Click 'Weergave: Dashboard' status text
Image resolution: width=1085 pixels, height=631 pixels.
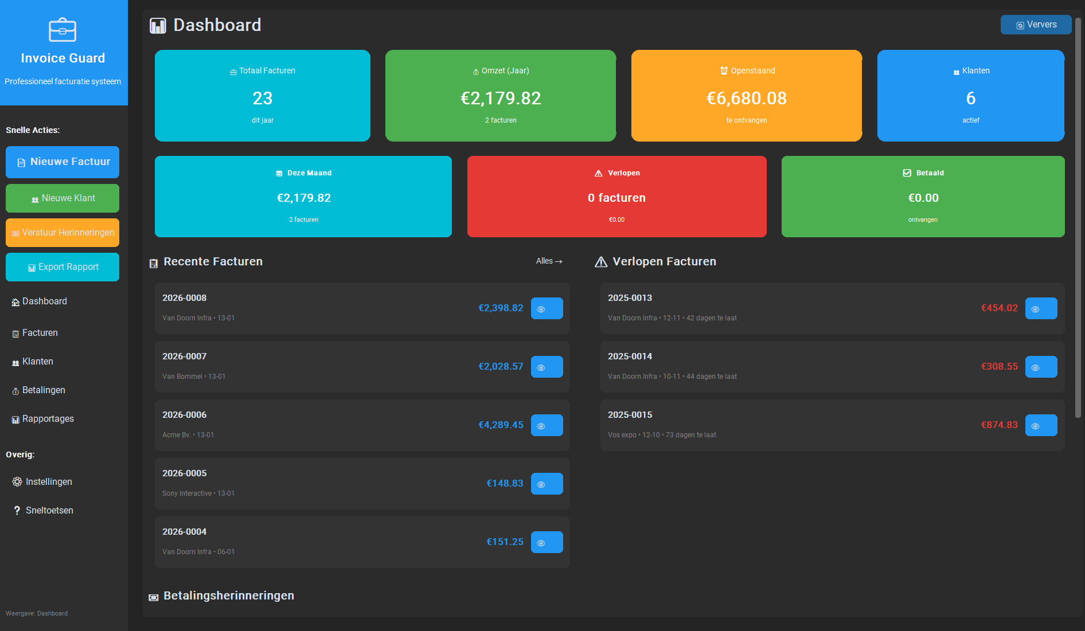click(x=37, y=613)
